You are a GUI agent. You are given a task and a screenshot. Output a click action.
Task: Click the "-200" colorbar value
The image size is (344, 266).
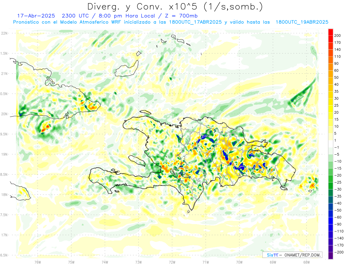pos(339,252)
